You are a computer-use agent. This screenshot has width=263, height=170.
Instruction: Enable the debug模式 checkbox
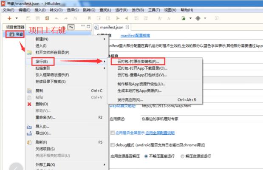click(112, 145)
